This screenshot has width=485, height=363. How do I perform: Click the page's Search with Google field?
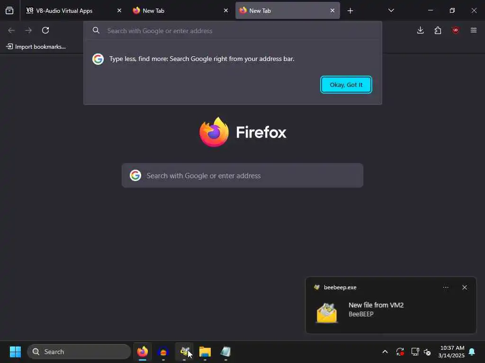[x=242, y=175]
